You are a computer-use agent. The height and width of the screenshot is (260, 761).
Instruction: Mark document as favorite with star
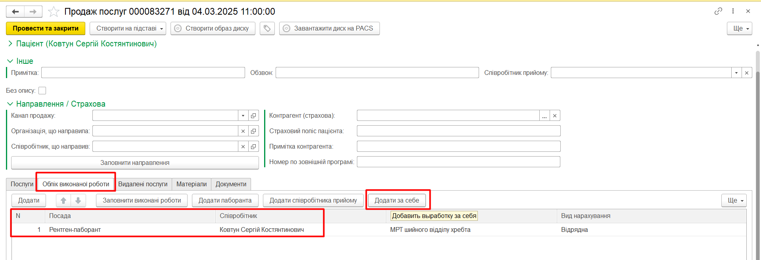pyautogui.click(x=54, y=12)
